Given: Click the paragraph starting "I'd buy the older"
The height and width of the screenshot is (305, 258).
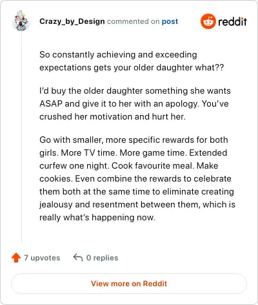Looking at the screenshot, I should (135, 103).
